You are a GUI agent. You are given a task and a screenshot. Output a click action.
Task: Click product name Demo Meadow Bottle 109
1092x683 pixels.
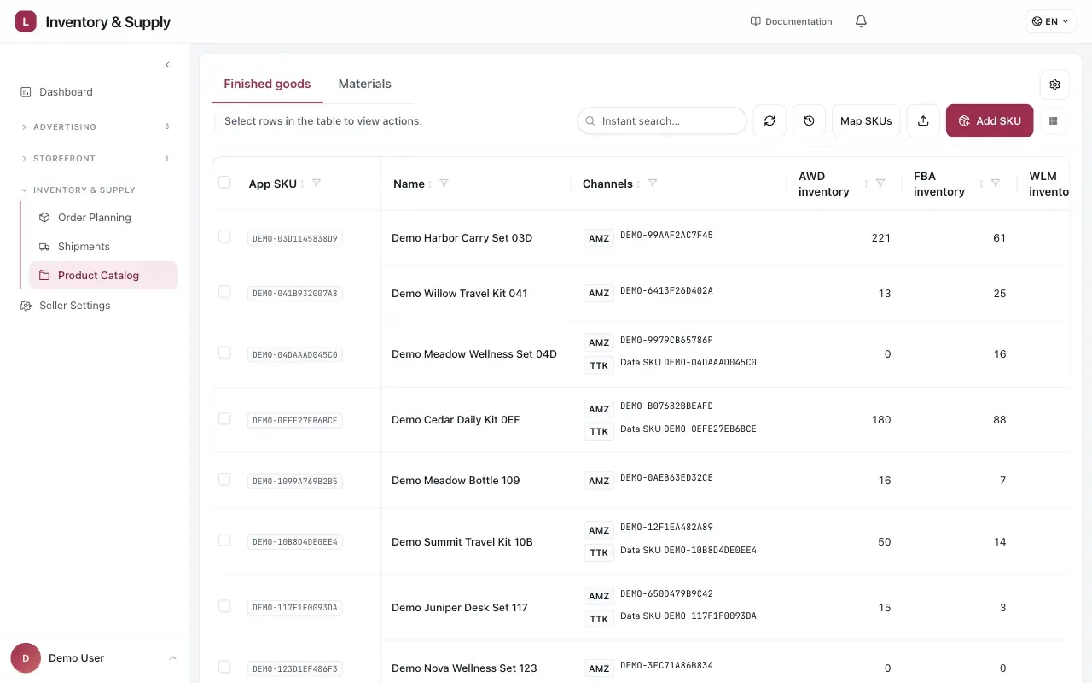coord(456,481)
